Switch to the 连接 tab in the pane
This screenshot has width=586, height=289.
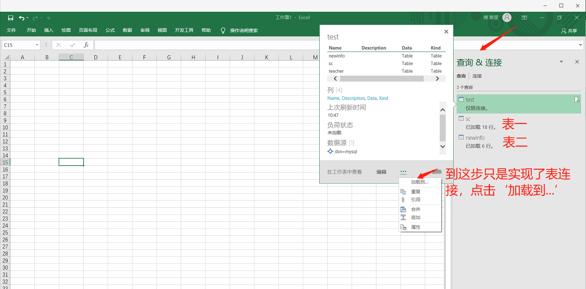477,76
